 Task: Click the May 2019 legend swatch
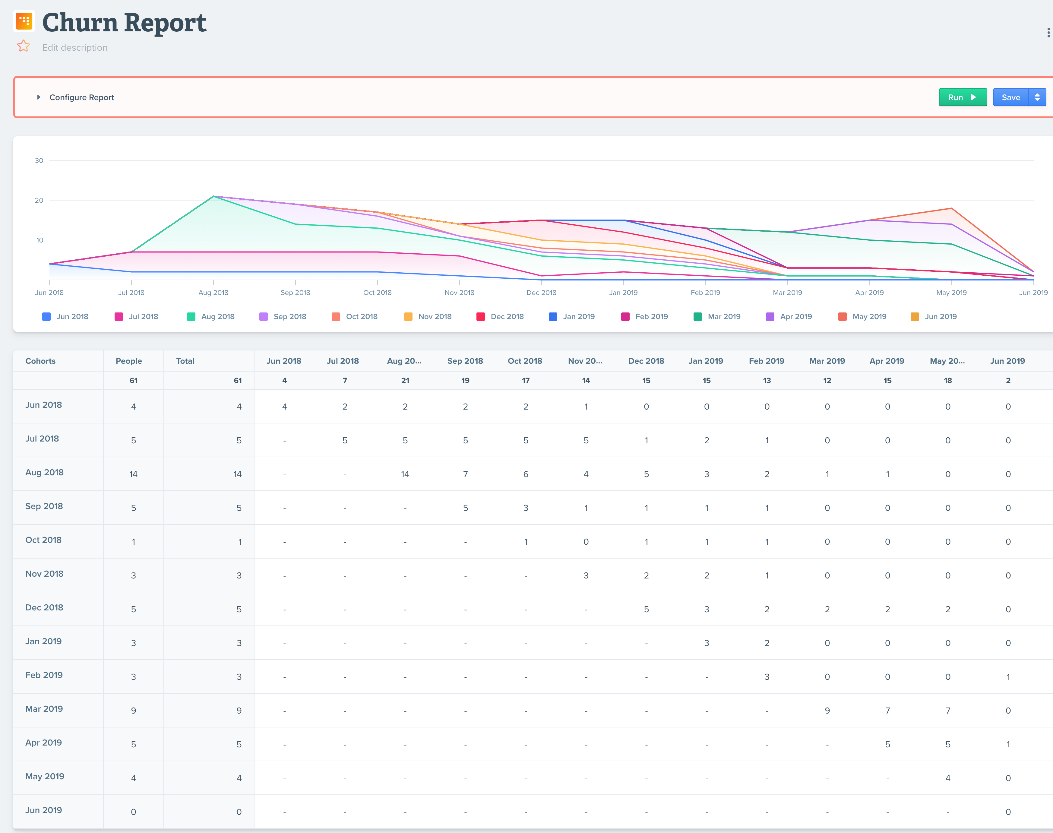coord(843,317)
